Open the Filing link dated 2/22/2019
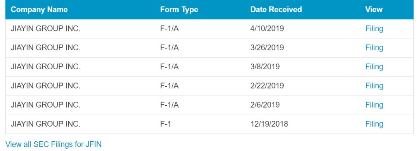 pyautogui.click(x=374, y=86)
